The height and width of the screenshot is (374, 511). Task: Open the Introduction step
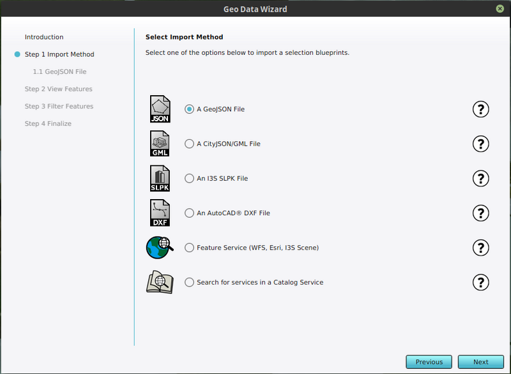(44, 36)
